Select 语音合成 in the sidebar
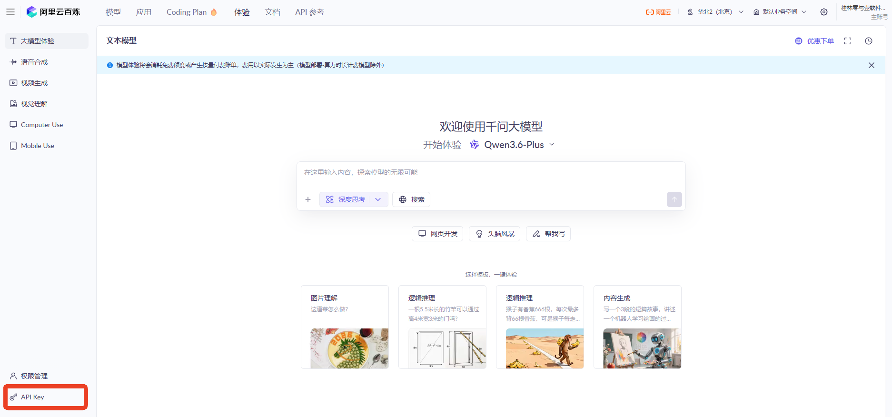The image size is (892, 417). coord(34,62)
